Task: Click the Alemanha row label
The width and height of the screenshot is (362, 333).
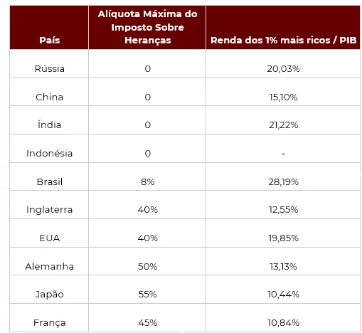Action: (49, 266)
